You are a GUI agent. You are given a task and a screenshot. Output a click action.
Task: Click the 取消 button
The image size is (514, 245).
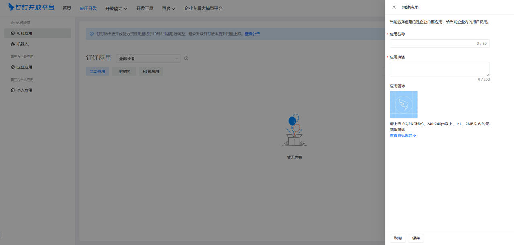398,238
